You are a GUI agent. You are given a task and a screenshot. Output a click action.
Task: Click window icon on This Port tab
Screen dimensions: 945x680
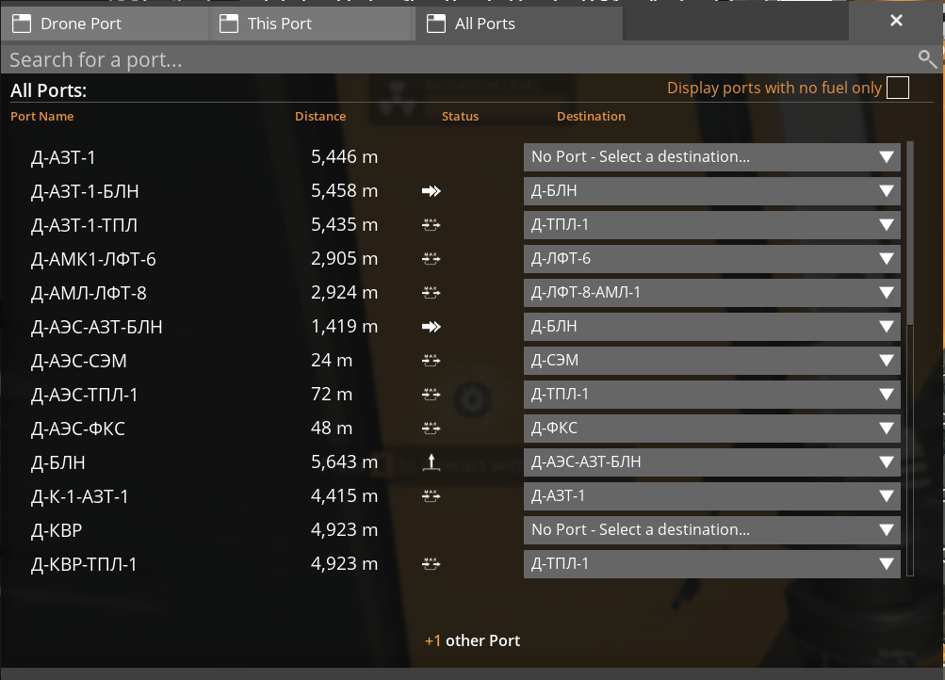228,24
